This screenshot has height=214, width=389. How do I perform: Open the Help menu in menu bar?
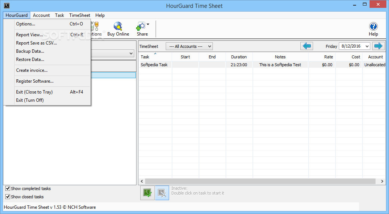click(x=100, y=15)
